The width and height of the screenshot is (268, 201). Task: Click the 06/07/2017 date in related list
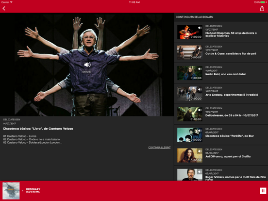coord(212,152)
